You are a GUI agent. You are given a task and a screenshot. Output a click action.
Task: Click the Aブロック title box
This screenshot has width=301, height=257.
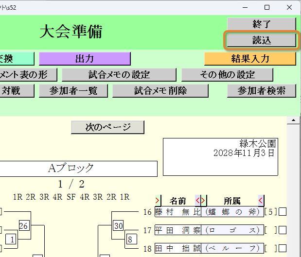point(78,169)
